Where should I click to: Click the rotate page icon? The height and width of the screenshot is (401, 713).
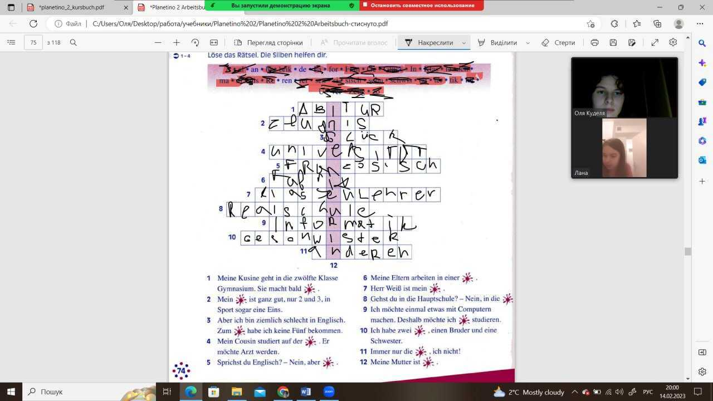coord(195,42)
